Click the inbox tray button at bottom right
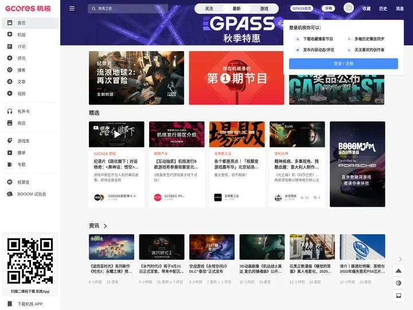413x310 pixels. pos(399,296)
